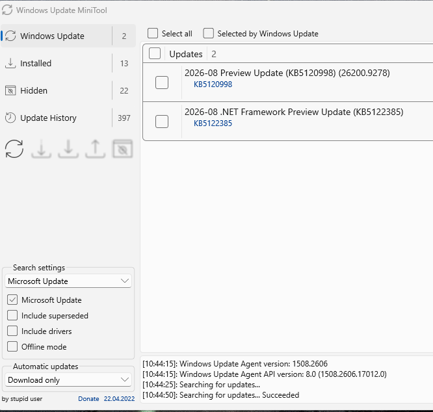Click the Windows Update Agent API version line
This screenshot has height=412, width=433.
point(265,374)
